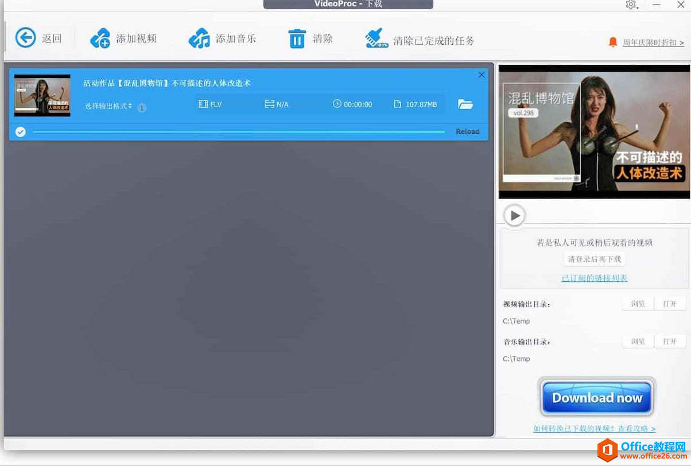Click the 清除已完成的任务 label
691x466 pixels.
[434, 41]
